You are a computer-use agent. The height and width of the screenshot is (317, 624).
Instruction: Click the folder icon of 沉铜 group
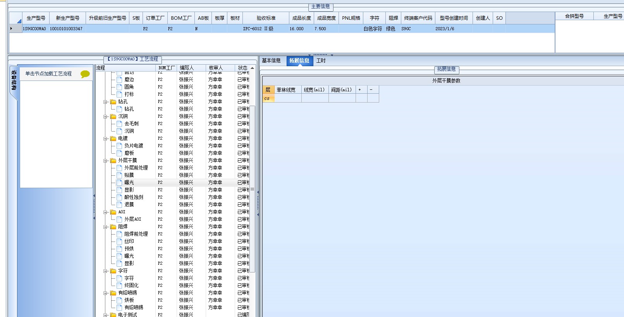click(x=113, y=117)
